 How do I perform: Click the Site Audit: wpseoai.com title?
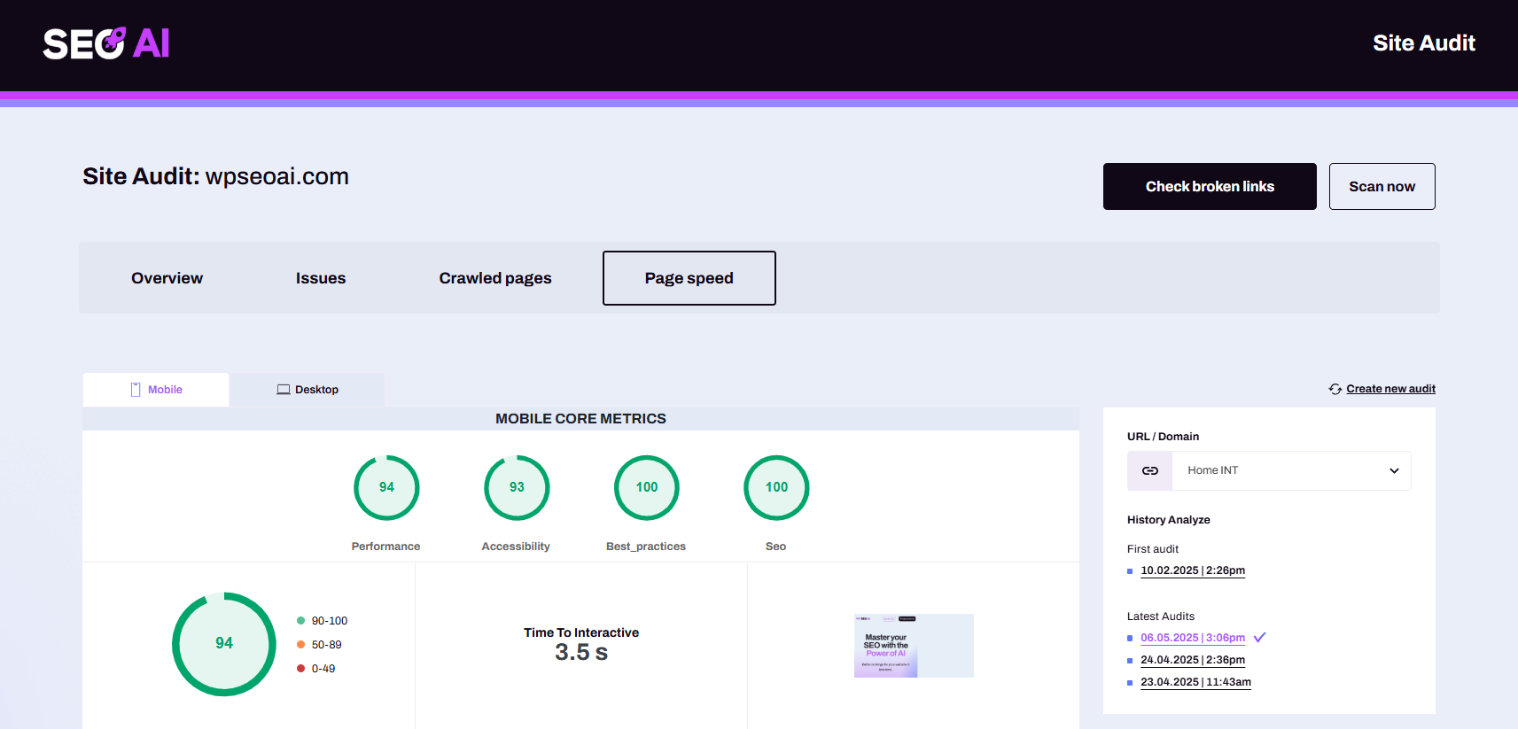[x=215, y=176]
